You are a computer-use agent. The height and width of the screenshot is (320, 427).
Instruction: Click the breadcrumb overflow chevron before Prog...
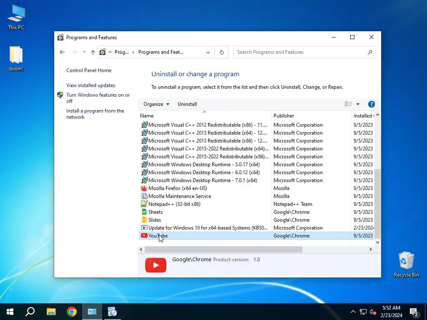point(110,52)
